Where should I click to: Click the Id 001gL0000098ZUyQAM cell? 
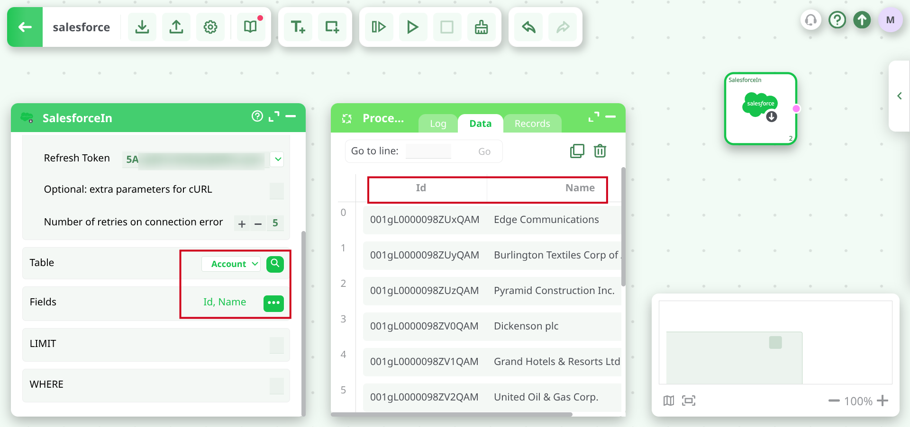[x=425, y=255]
